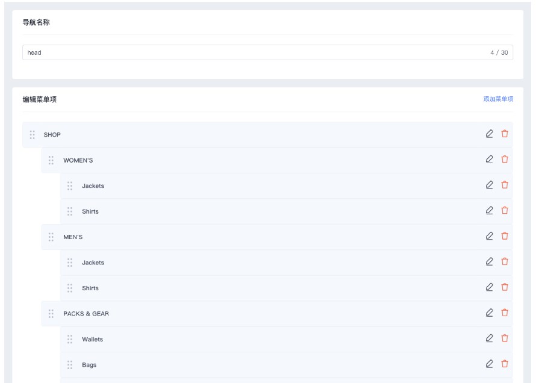This screenshot has width=536, height=383.
Task: Select the MEN'S row label
Action: pyautogui.click(x=73, y=237)
